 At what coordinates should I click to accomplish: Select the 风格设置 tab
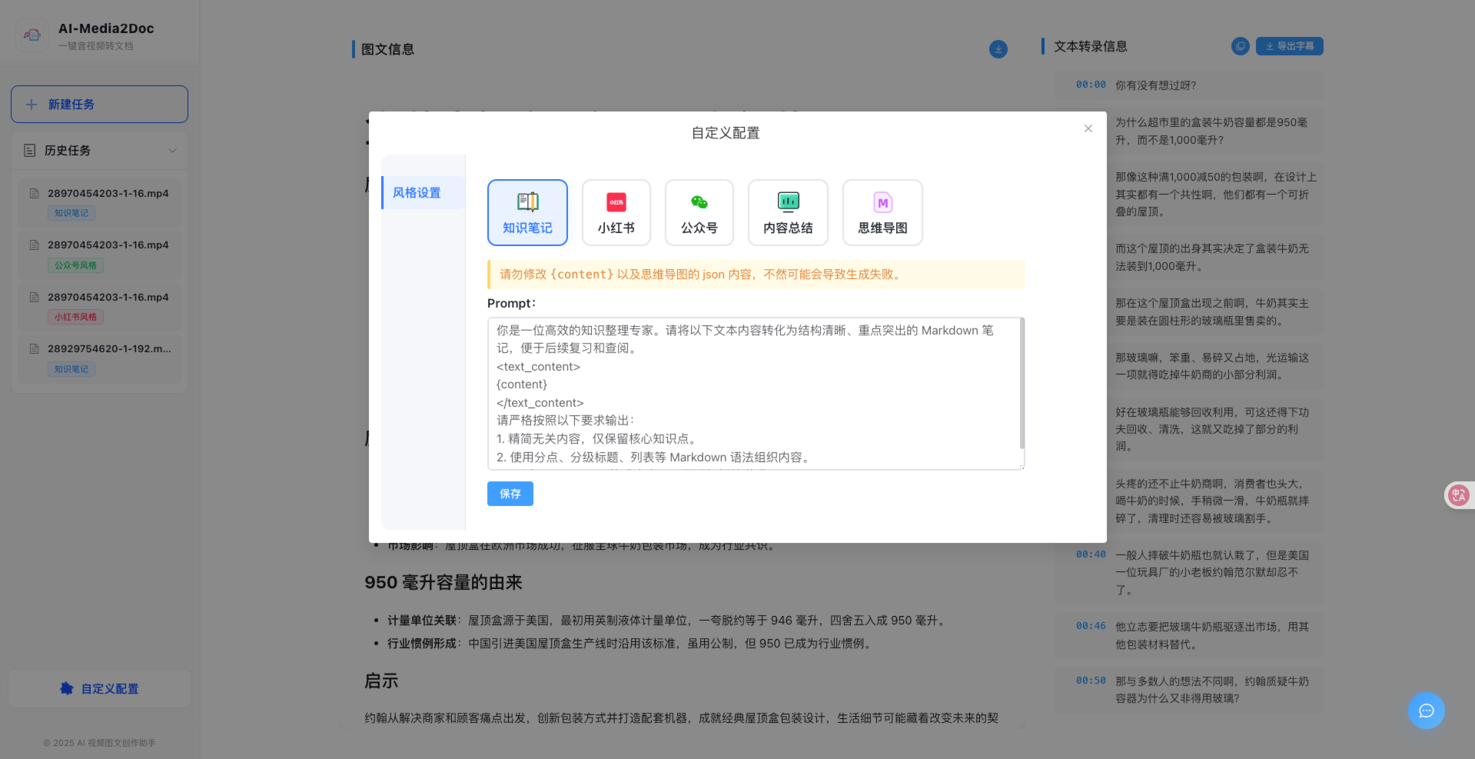417,192
